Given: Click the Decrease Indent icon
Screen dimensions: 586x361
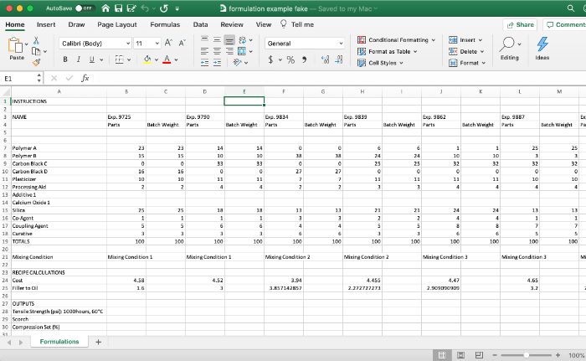Looking at the screenshot, I should (204, 63).
